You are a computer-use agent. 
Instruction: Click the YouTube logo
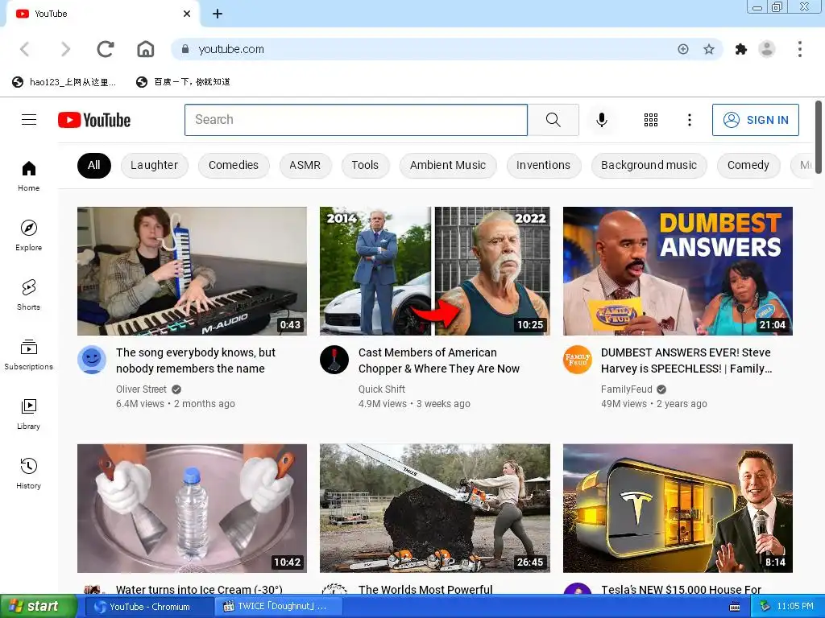pos(94,120)
